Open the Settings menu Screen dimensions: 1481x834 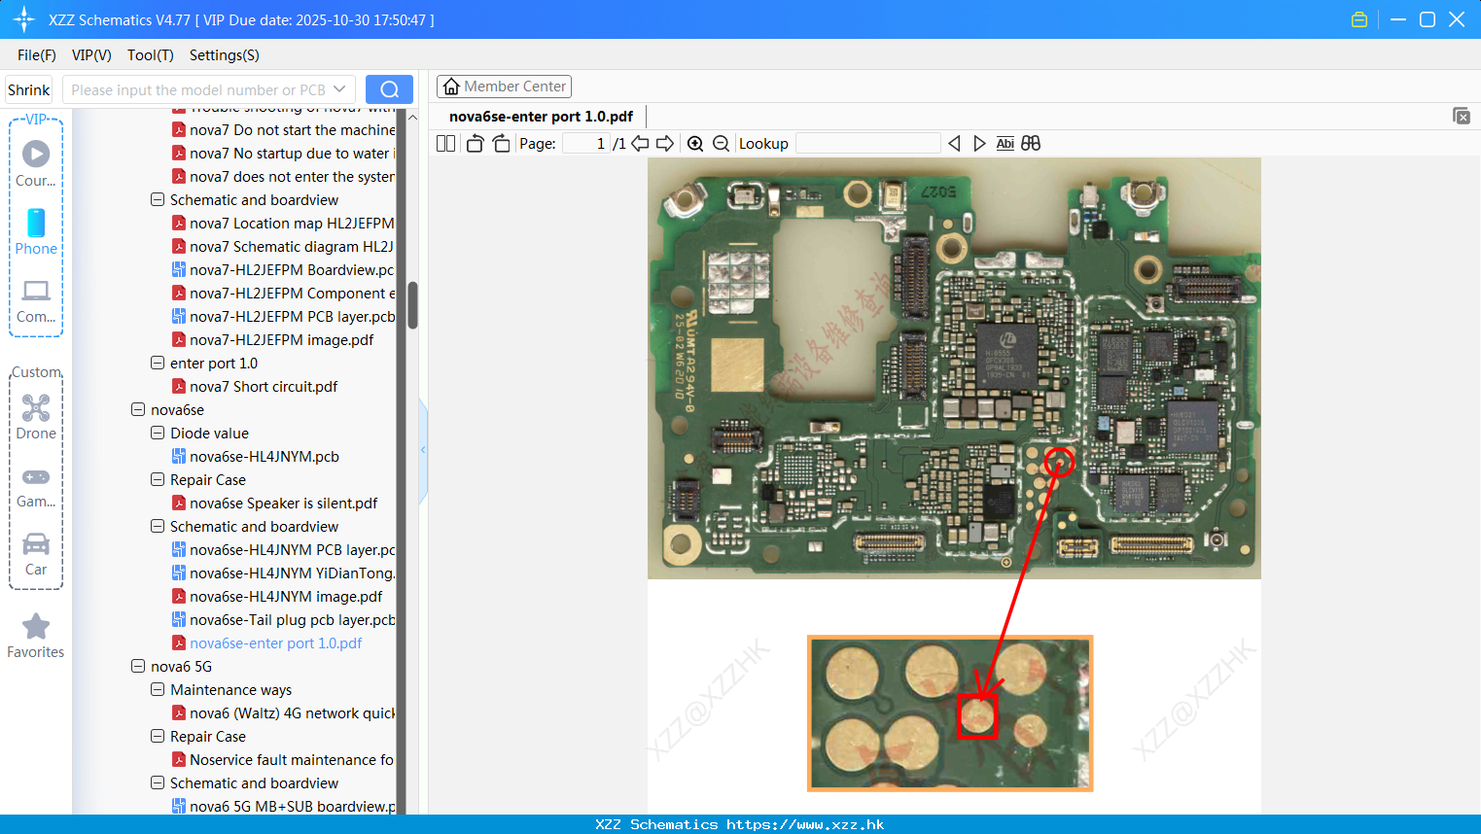(x=224, y=55)
